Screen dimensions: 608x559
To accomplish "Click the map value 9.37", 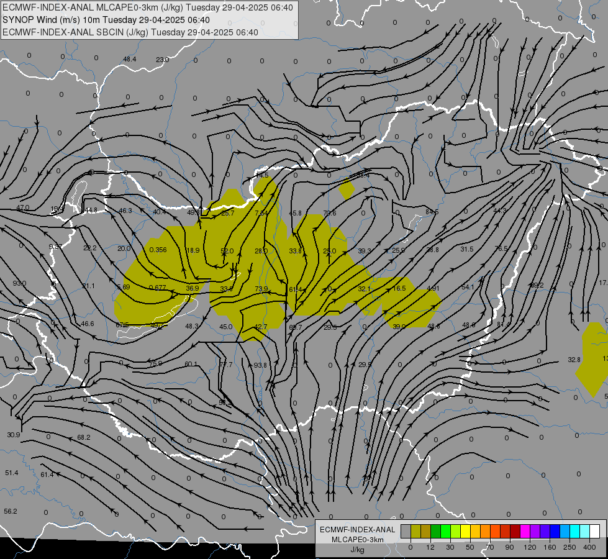I will (56, 247).
